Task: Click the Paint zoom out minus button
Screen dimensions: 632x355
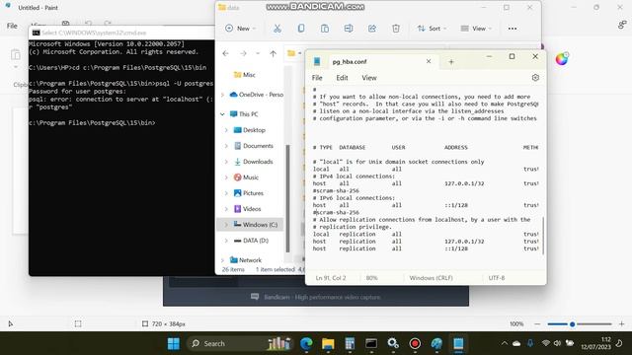Action: [537, 324]
